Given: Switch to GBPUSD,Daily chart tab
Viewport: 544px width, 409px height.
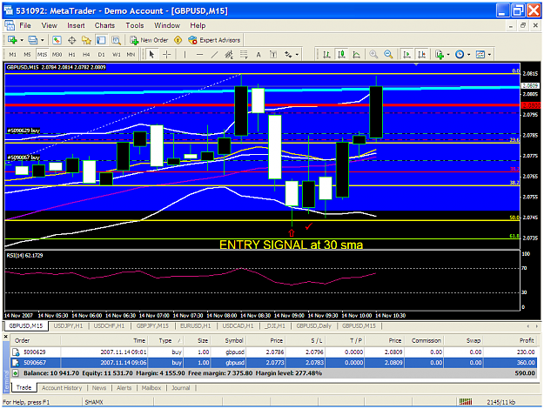Looking at the screenshot, I should click(314, 325).
